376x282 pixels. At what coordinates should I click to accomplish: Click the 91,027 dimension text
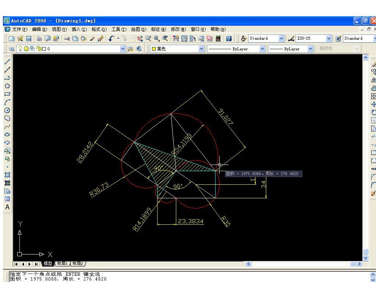pos(225,117)
